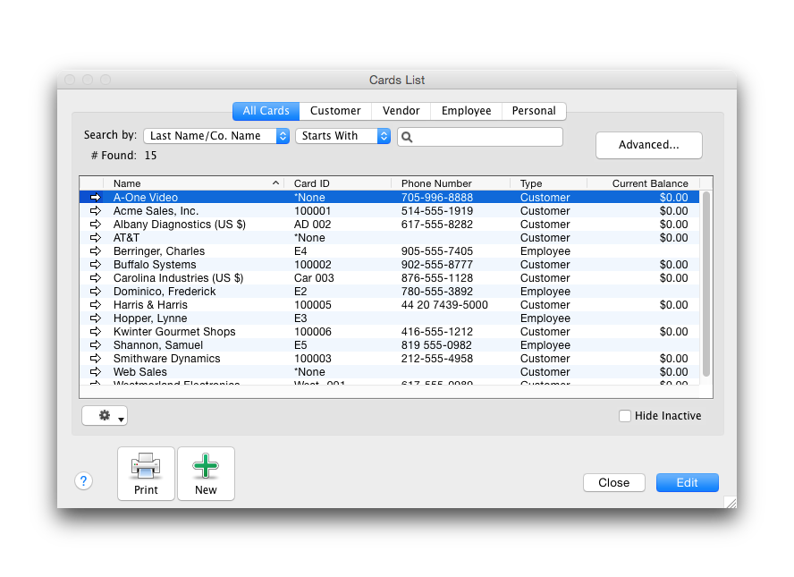Click the detail arrow next to Hopper, Lynne
Viewport: 794px width, 577px height.
pos(96,318)
